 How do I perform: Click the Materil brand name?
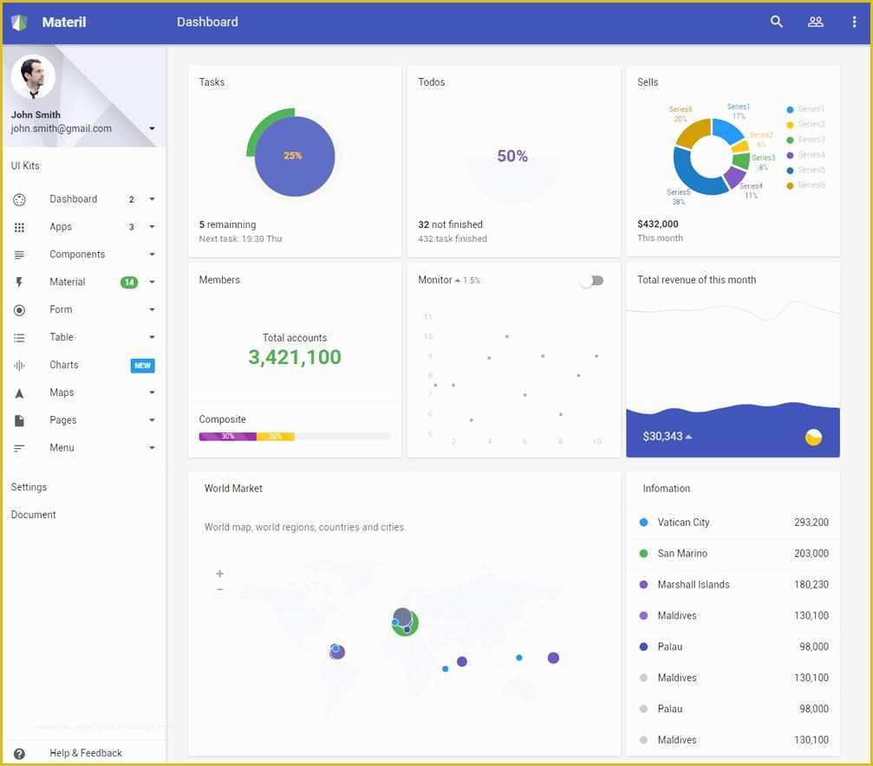[64, 23]
